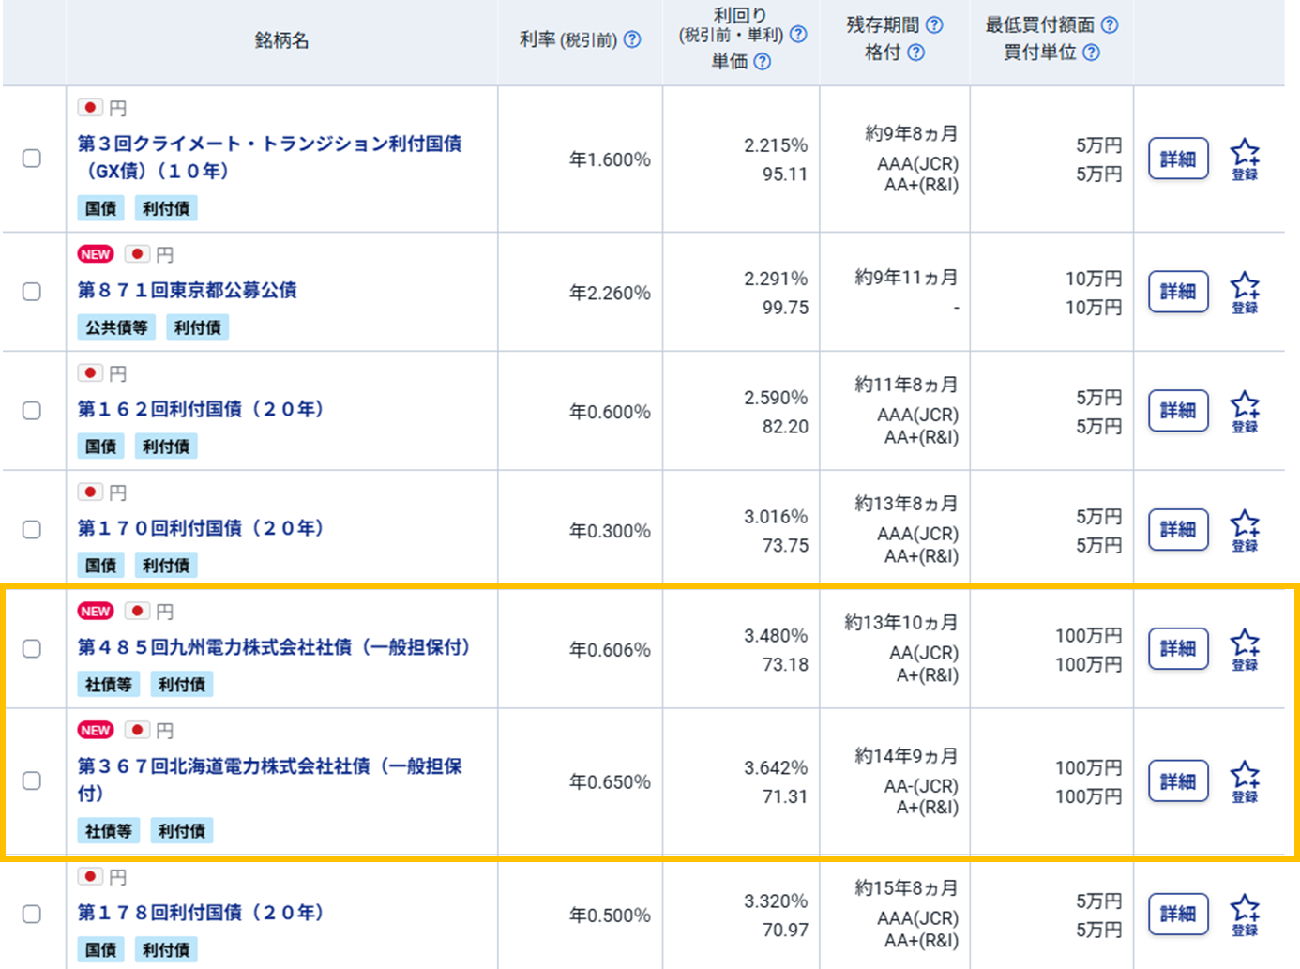This screenshot has height=969, width=1300.
Task: Open the help icon beside 利回り（税引前・単利）
Action: coord(799,35)
